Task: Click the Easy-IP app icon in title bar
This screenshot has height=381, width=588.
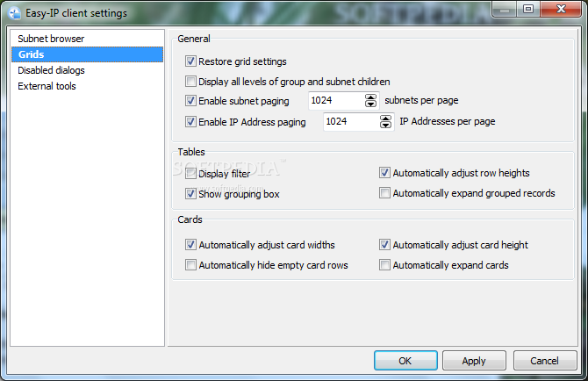Action: (x=15, y=13)
